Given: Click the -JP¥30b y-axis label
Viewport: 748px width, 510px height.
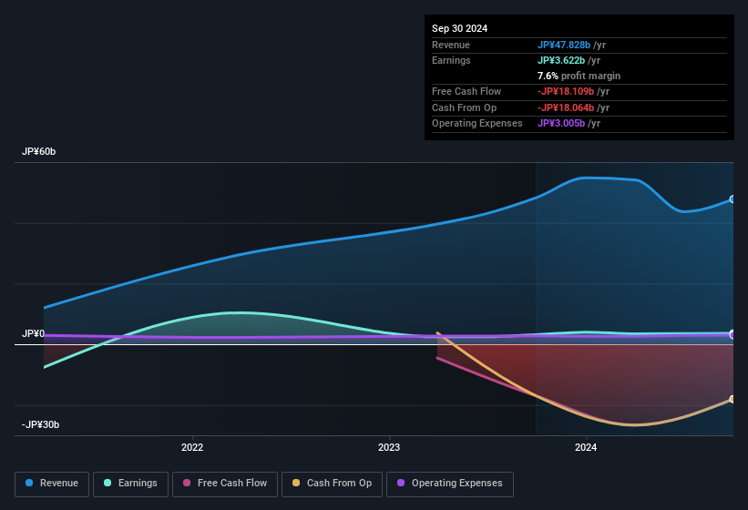Looking at the screenshot, I should point(41,424).
